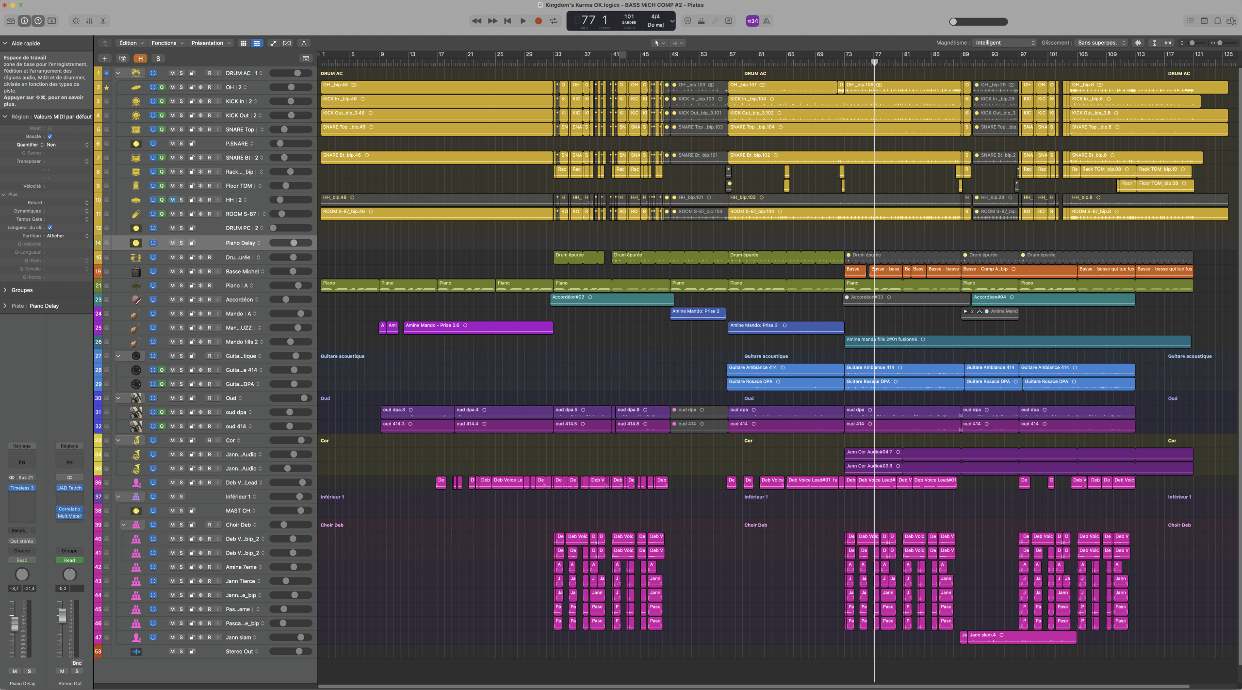Image resolution: width=1242 pixels, height=690 pixels.
Task: Toggle the waveform zoom button
Action: coord(1138,43)
